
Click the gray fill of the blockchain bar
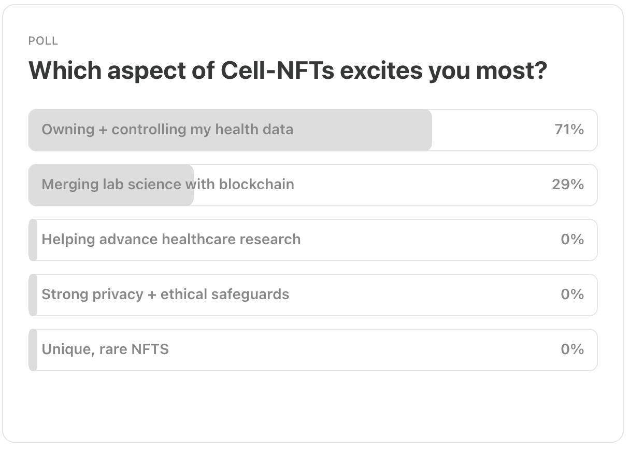click(111, 185)
